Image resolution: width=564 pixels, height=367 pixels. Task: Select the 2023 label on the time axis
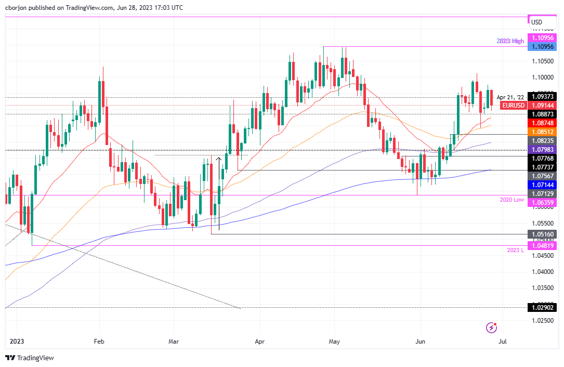point(17,342)
